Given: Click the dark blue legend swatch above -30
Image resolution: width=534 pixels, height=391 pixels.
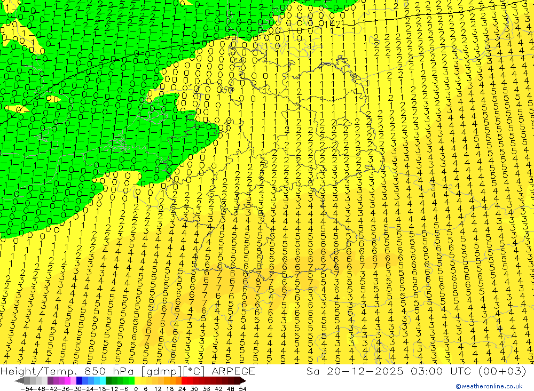Looking at the screenshot, I should tap(79, 381).
